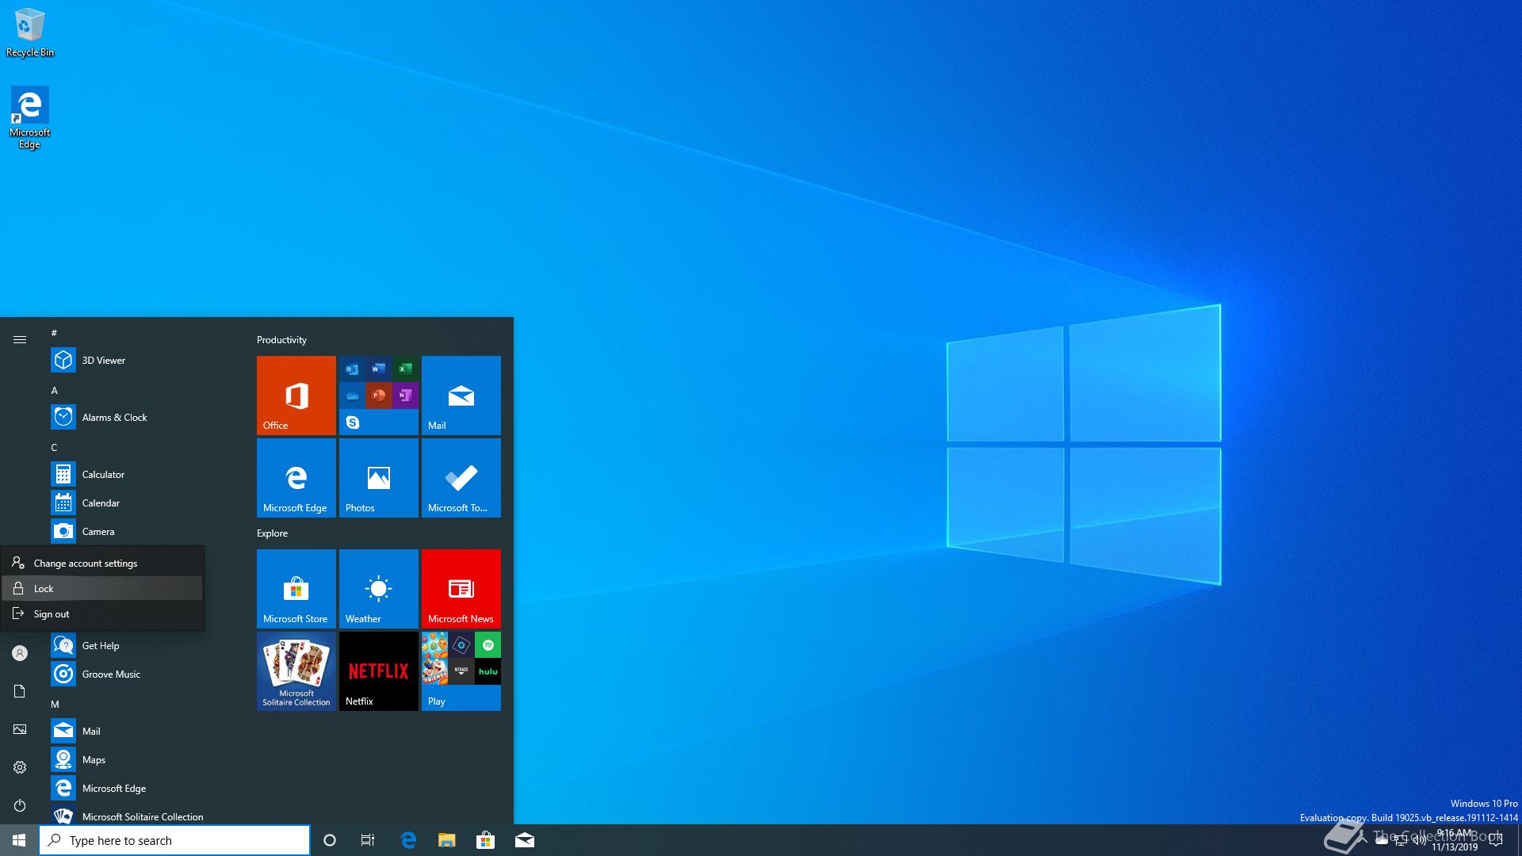The height and width of the screenshot is (856, 1522).
Task: Open the Microsoft Store tile
Action: [296, 588]
